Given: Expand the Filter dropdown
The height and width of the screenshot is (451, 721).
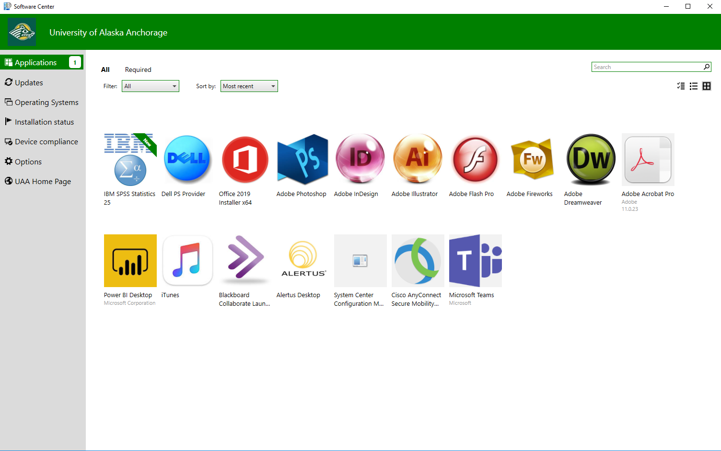Looking at the screenshot, I should [x=150, y=86].
